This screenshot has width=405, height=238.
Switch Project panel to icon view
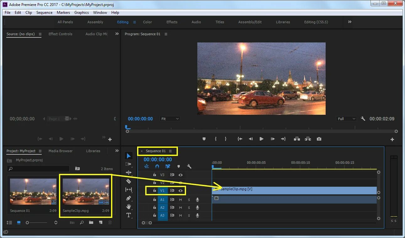19,223
